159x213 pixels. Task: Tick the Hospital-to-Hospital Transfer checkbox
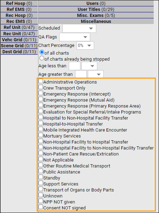(41, 123)
